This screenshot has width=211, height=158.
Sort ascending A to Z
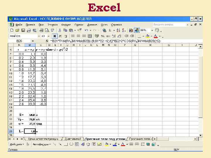[118, 30]
